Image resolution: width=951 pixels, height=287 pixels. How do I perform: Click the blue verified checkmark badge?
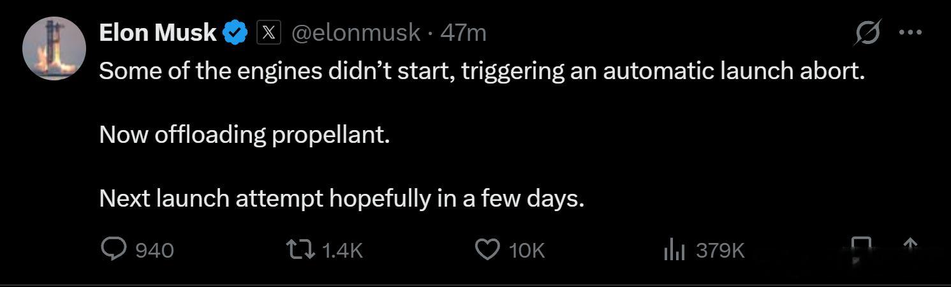click(235, 33)
